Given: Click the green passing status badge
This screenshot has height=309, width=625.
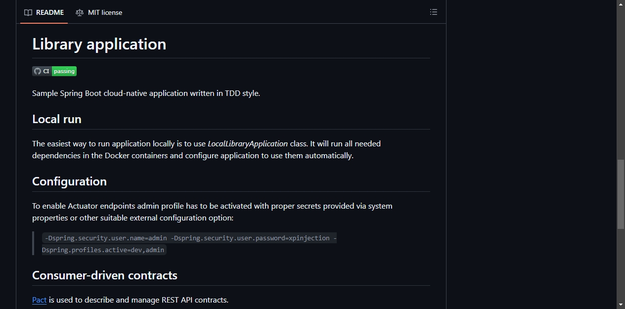Looking at the screenshot, I should (64, 71).
